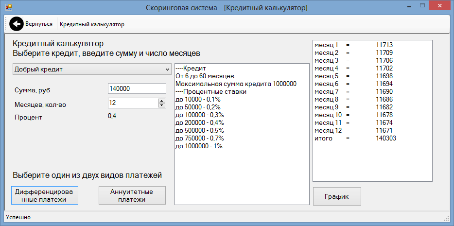Click 'Дифференцированные платежи' button
Screen dimensions: 454x226
[45, 195]
